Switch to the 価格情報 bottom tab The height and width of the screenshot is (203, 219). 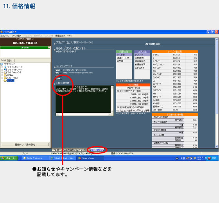97,150
